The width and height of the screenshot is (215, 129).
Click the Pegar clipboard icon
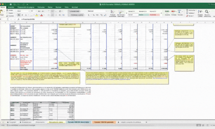pos(1,12)
